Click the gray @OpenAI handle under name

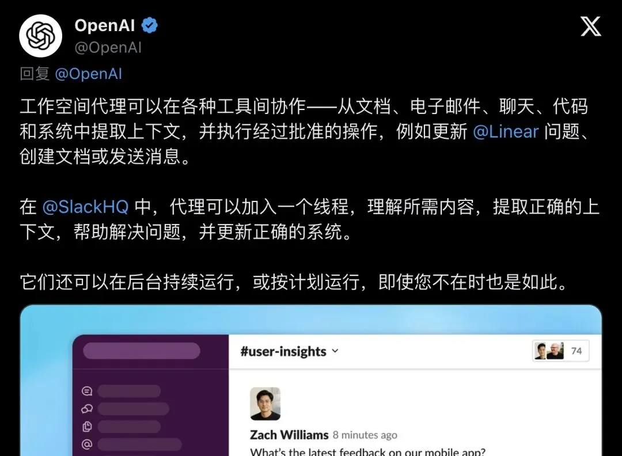(x=108, y=48)
